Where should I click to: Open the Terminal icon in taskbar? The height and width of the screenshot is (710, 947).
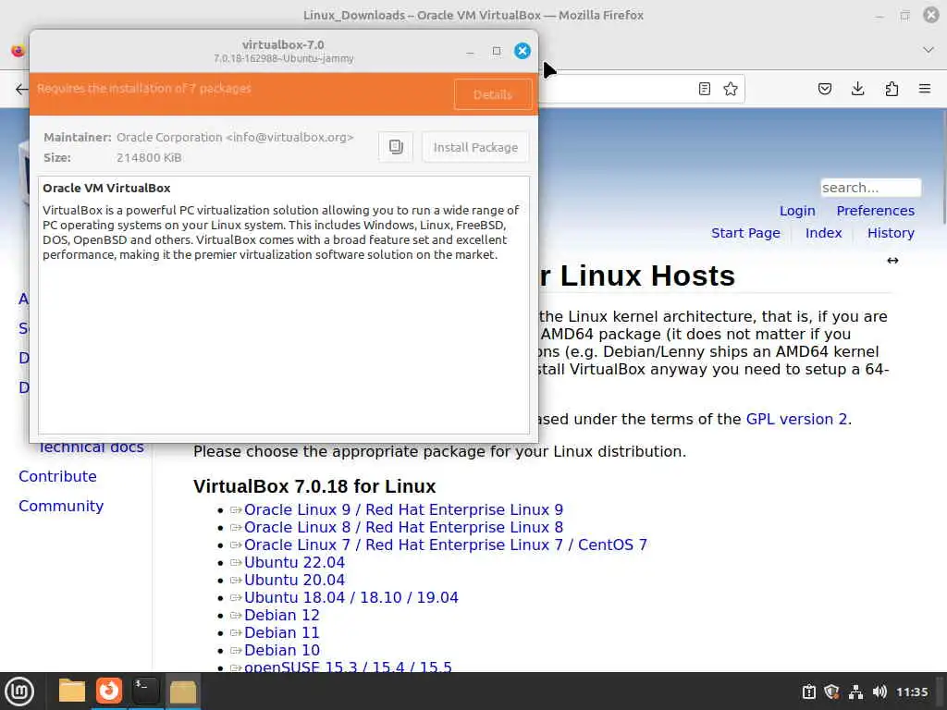pos(145,691)
